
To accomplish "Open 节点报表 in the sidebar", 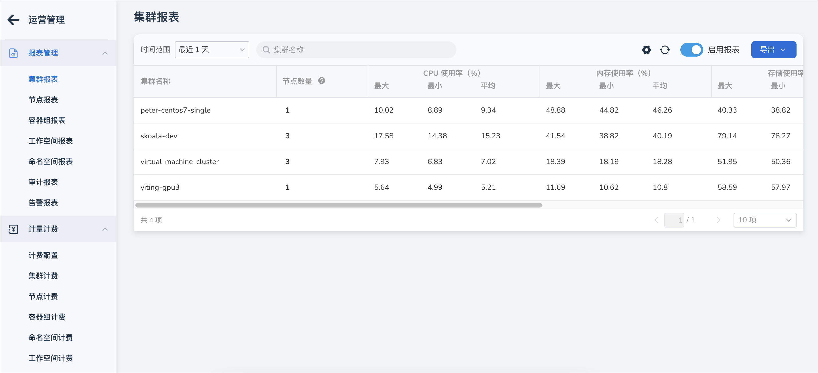I will [43, 99].
